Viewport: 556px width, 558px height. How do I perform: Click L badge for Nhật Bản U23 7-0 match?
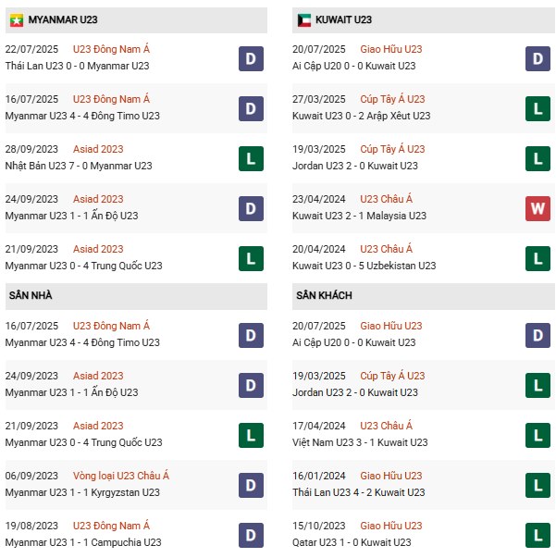pos(249,158)
